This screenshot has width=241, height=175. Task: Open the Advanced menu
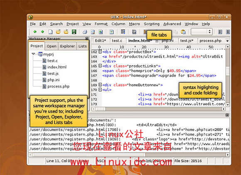tap(172, 24)
